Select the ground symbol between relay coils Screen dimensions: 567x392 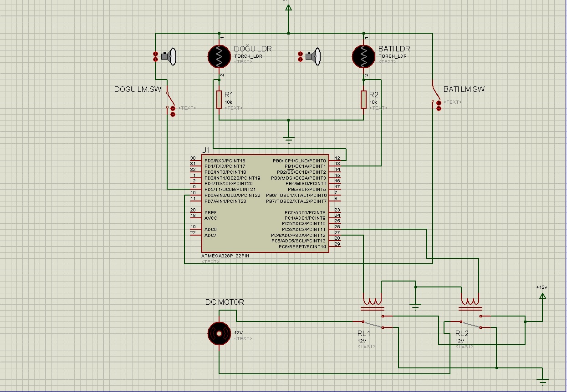(415, 307)
